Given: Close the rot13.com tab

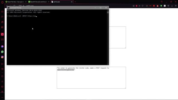Looking at the screenshot, I should pyautogui.click(x=72, y=2).
